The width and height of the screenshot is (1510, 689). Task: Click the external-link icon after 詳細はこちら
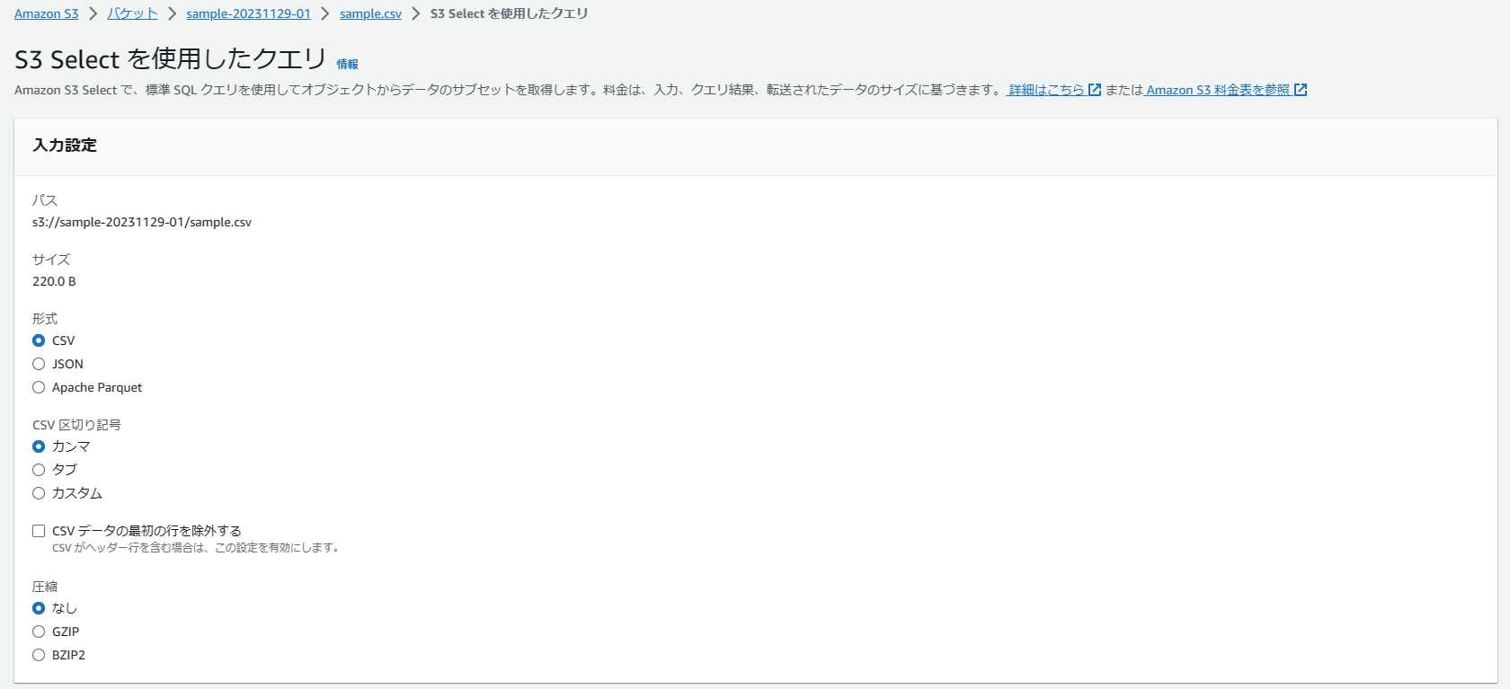click(1095, 90)
